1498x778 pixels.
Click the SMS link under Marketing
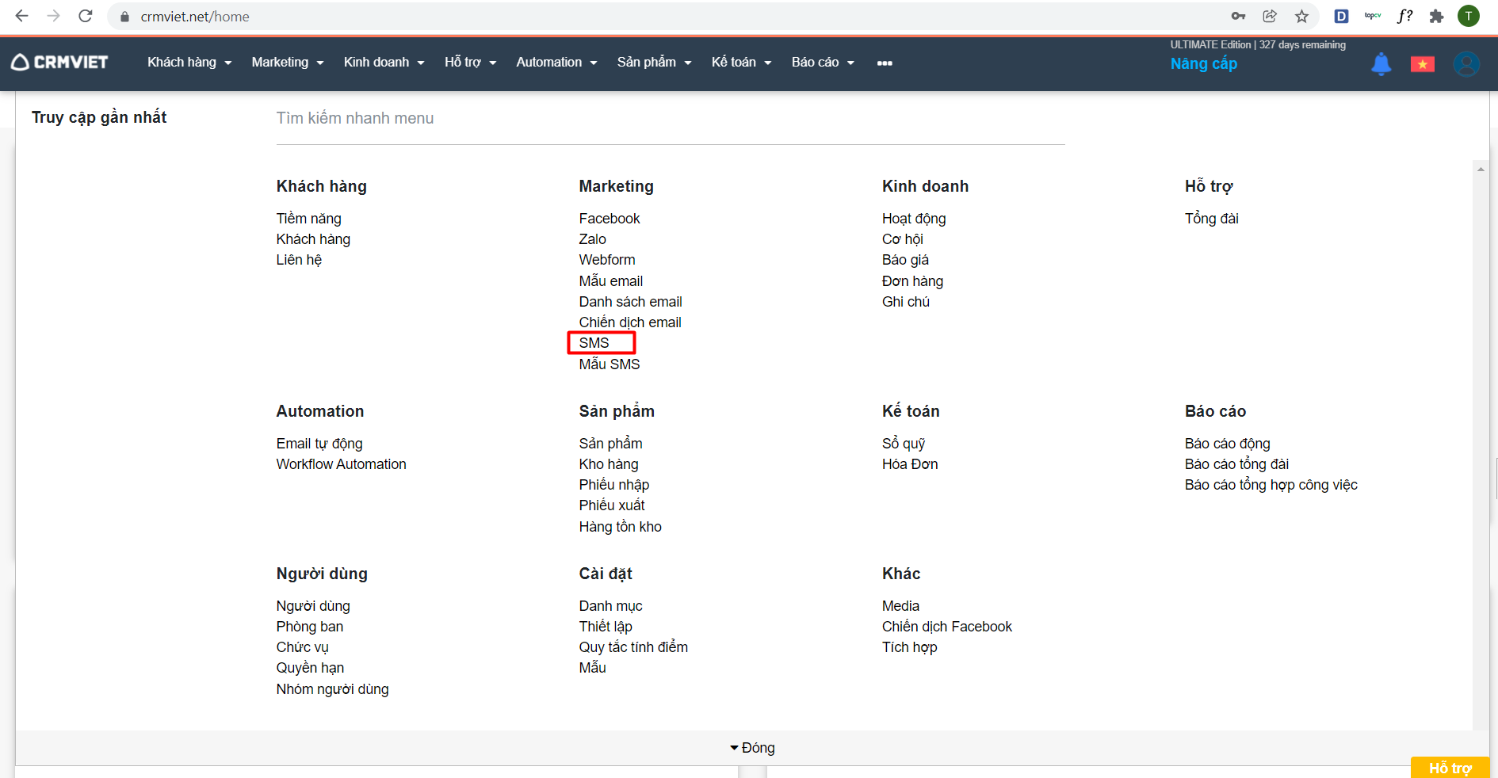[594, 343]
